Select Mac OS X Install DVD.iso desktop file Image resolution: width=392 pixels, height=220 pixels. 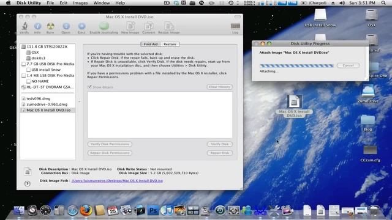(x=294, y=106)
